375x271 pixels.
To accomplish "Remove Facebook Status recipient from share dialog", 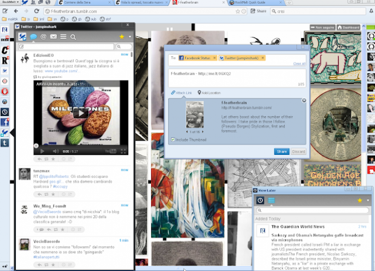I will 215,58.
